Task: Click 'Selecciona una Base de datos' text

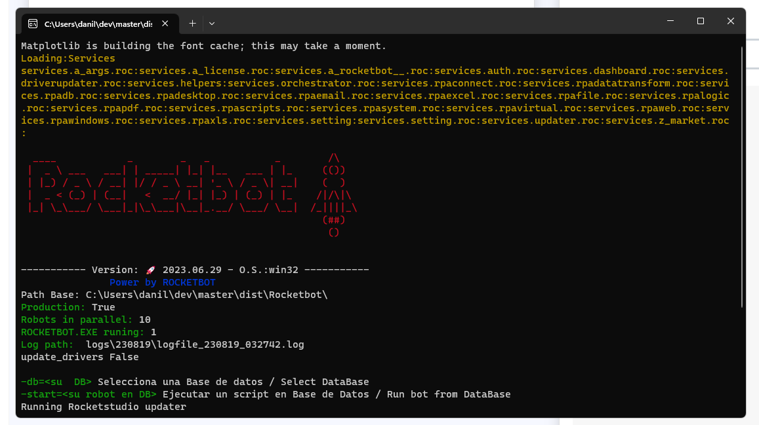Action: [x=180, y=382]
